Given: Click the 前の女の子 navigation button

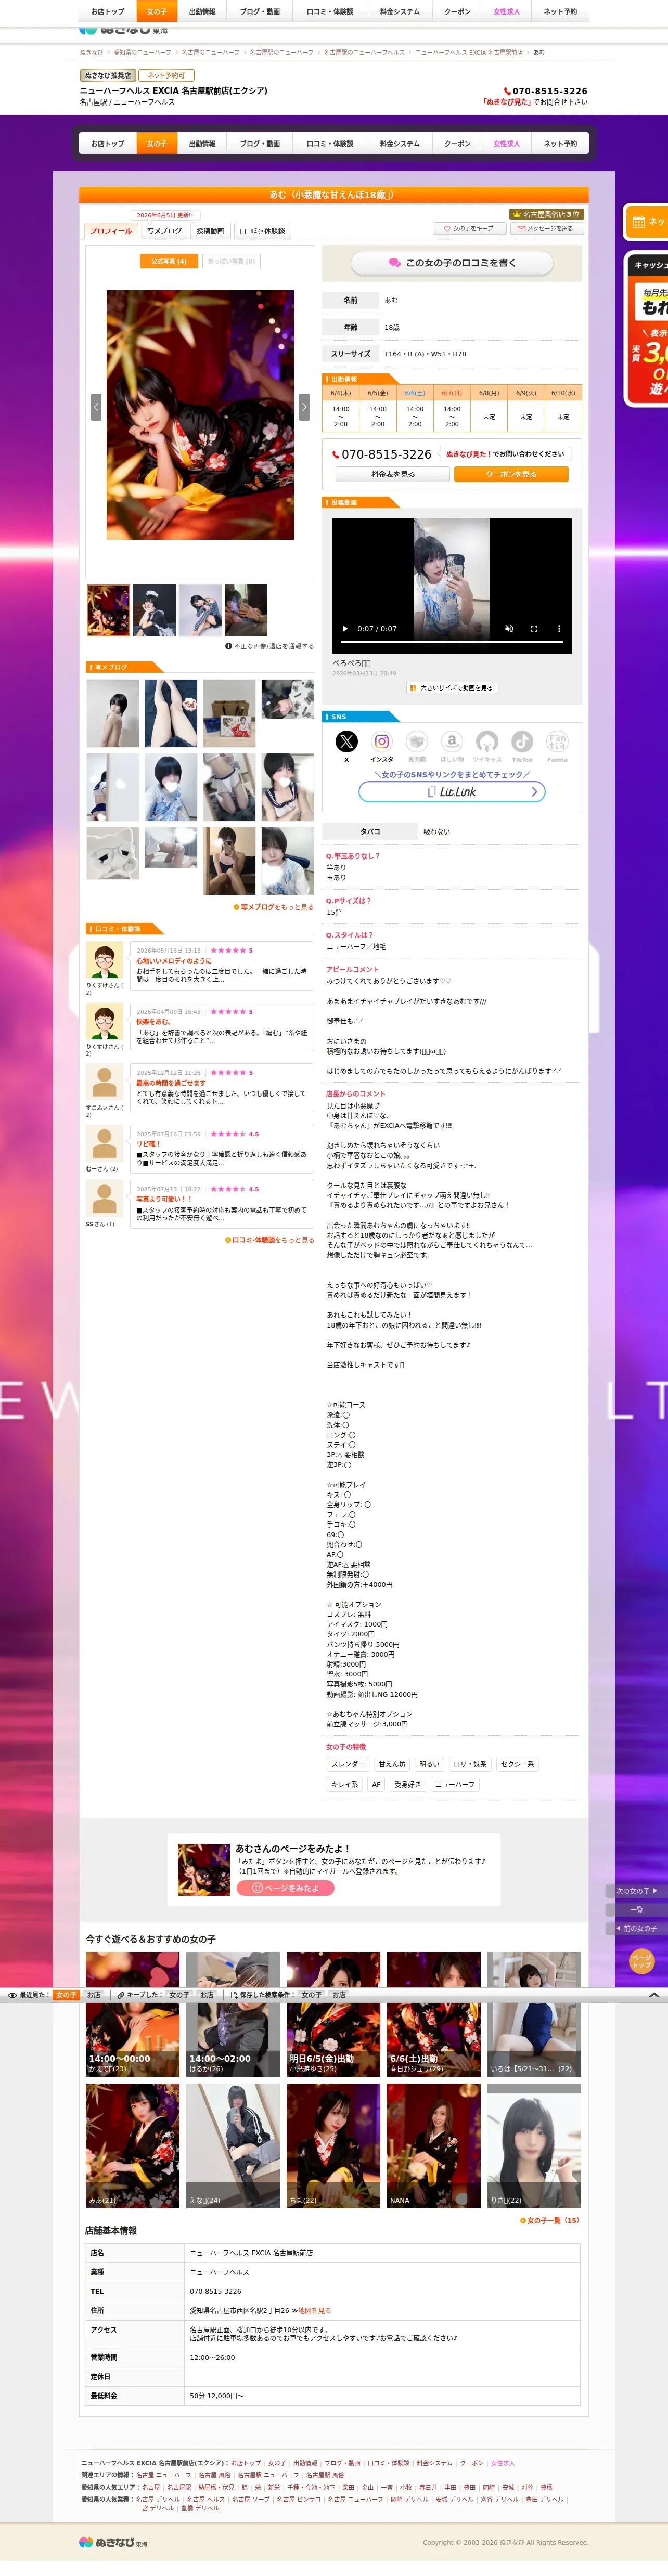Looking at the screenshot, I should pos(636,1928).
